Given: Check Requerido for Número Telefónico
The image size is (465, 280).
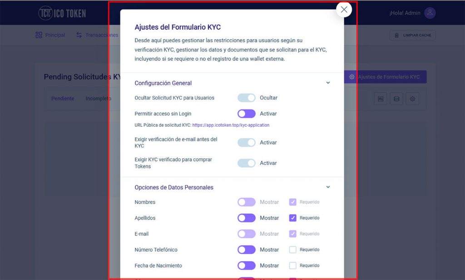Looking at the screenshot, I should 292,250.
